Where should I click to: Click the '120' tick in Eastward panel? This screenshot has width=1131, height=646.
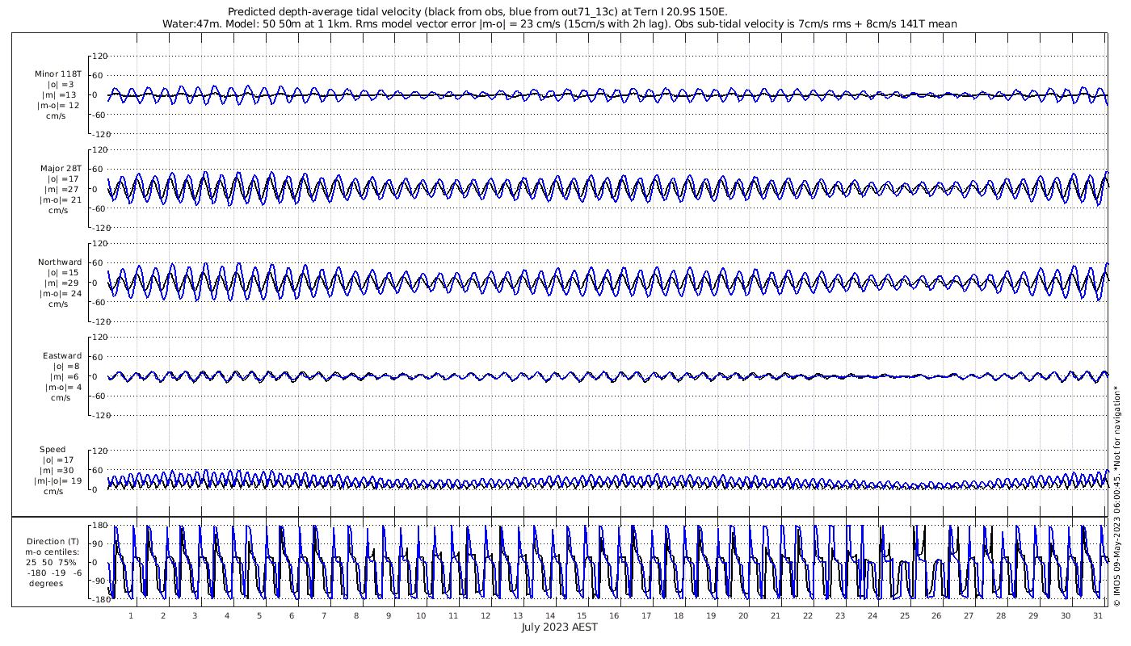point(100,337)
